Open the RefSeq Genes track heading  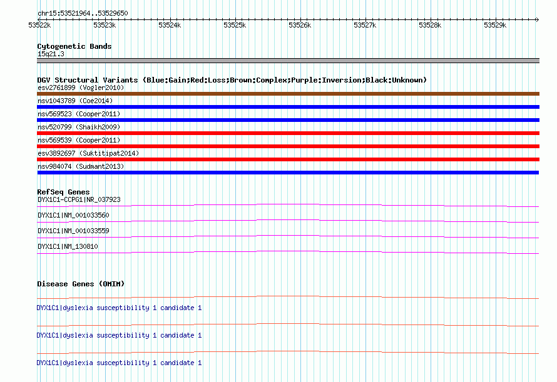(63, 192)
